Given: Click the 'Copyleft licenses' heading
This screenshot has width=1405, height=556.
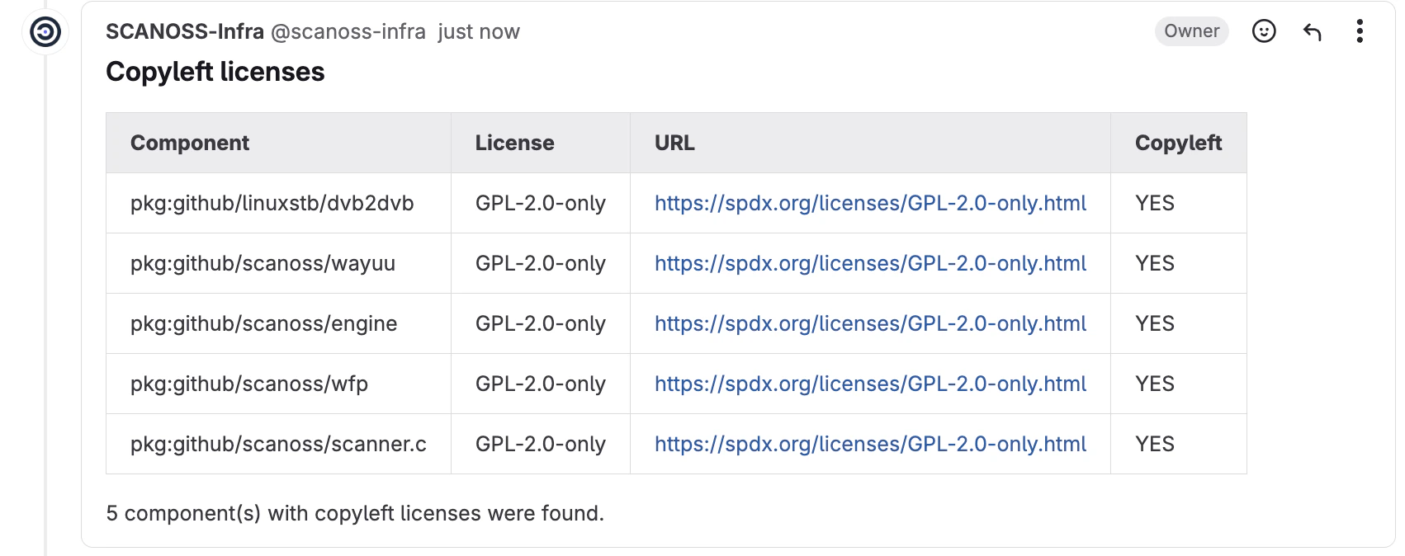Looking at the screenshot, I should (x=215, y=72).
